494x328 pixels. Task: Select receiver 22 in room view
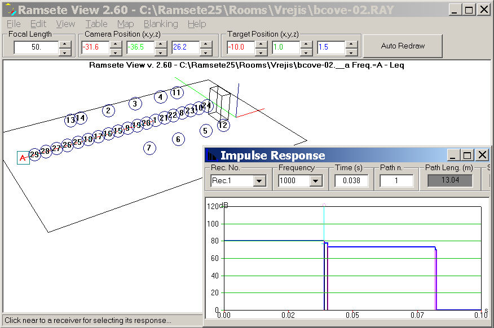tap(173, 115)
